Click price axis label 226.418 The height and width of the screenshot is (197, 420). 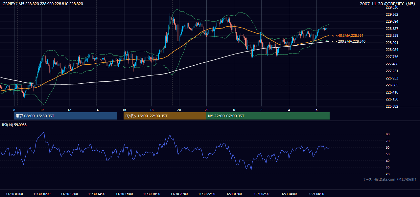[392, 92]
